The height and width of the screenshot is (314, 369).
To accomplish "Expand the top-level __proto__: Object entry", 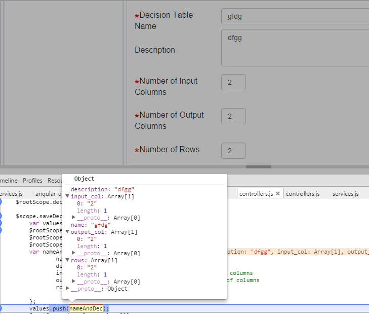I will 67,289.
